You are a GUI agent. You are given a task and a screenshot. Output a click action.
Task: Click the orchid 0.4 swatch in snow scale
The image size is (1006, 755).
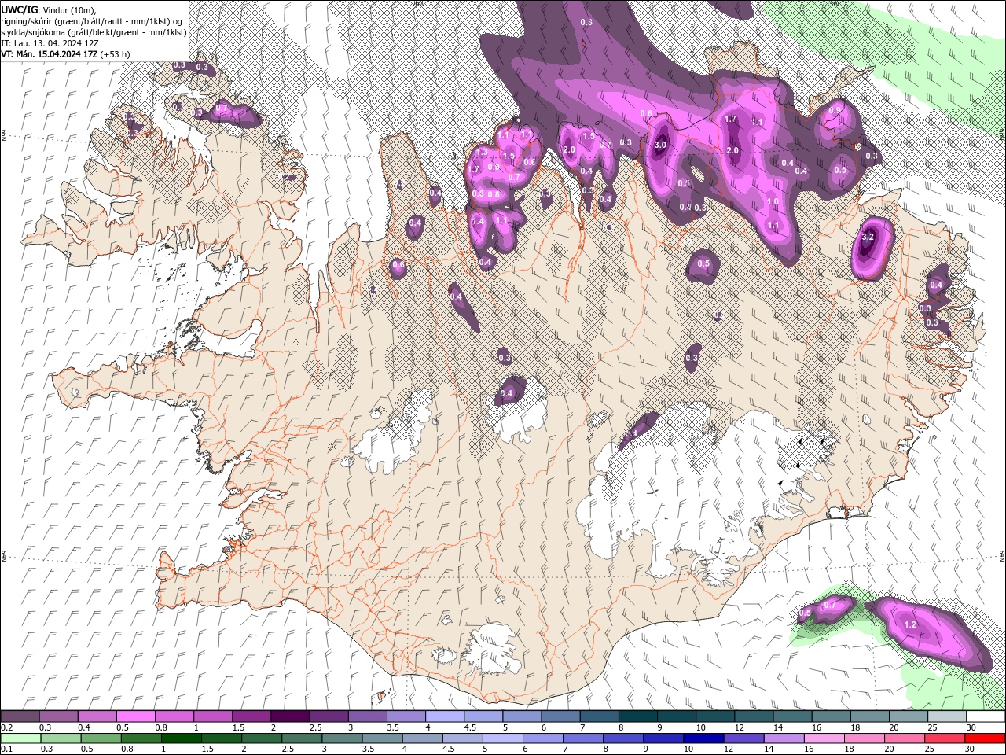point(97,716)
